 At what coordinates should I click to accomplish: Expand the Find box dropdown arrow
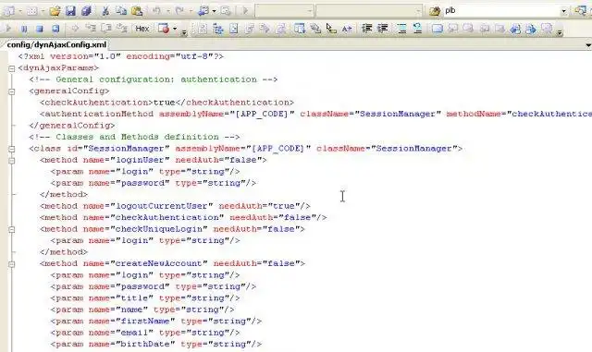[563, 11]
